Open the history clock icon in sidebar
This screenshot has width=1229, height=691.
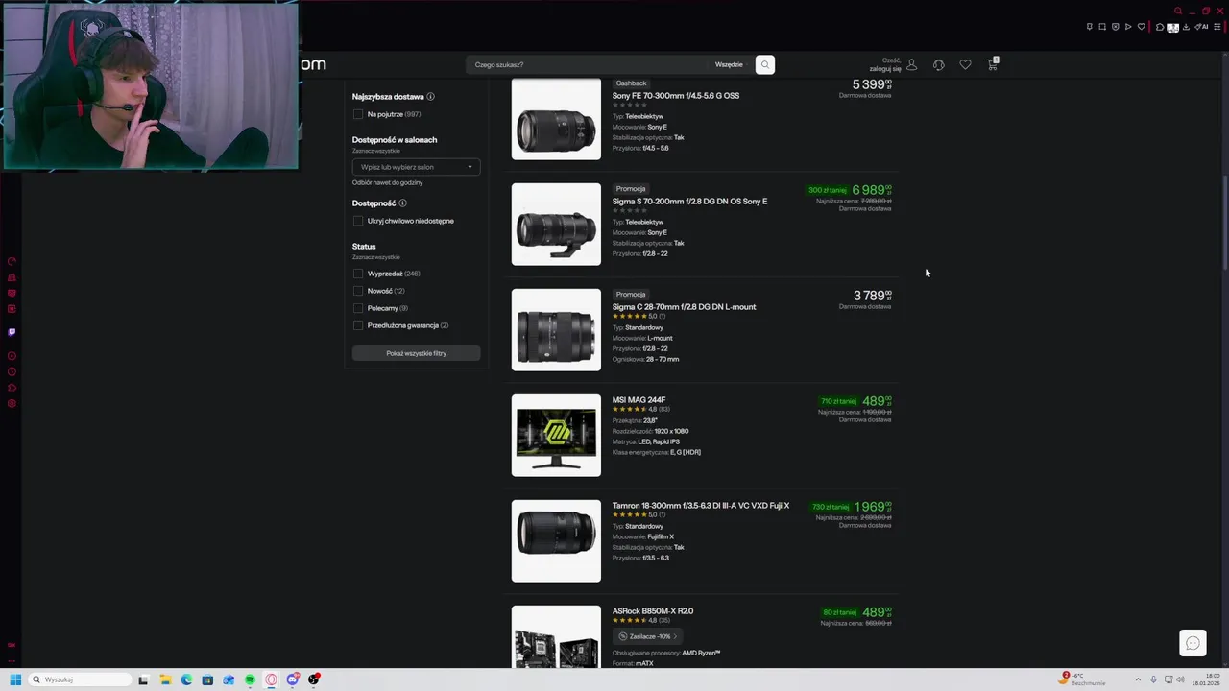(x=12, y=371)
